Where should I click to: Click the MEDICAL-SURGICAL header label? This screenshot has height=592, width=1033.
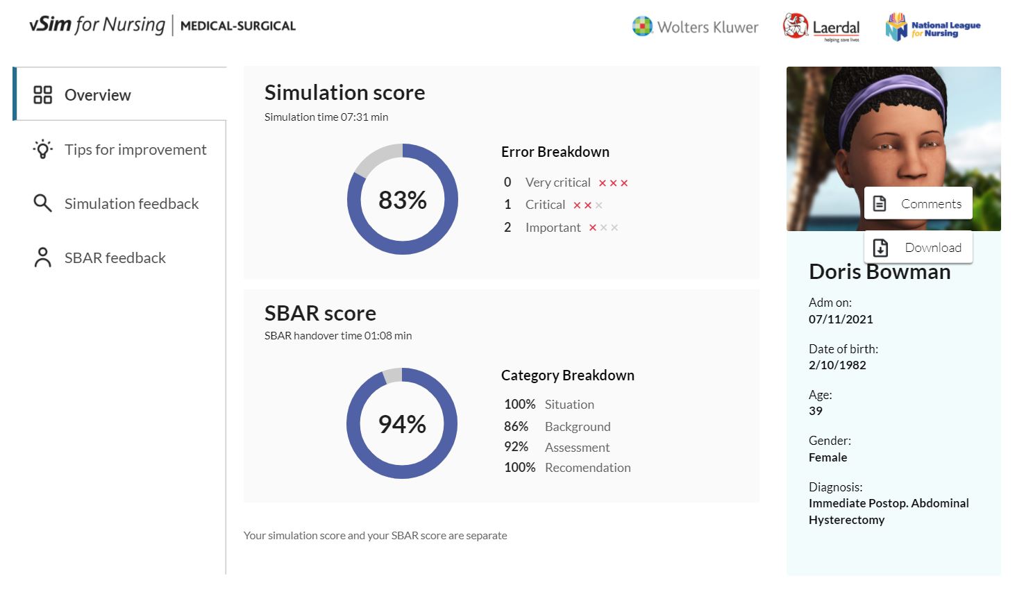click(x=238, y=26)
